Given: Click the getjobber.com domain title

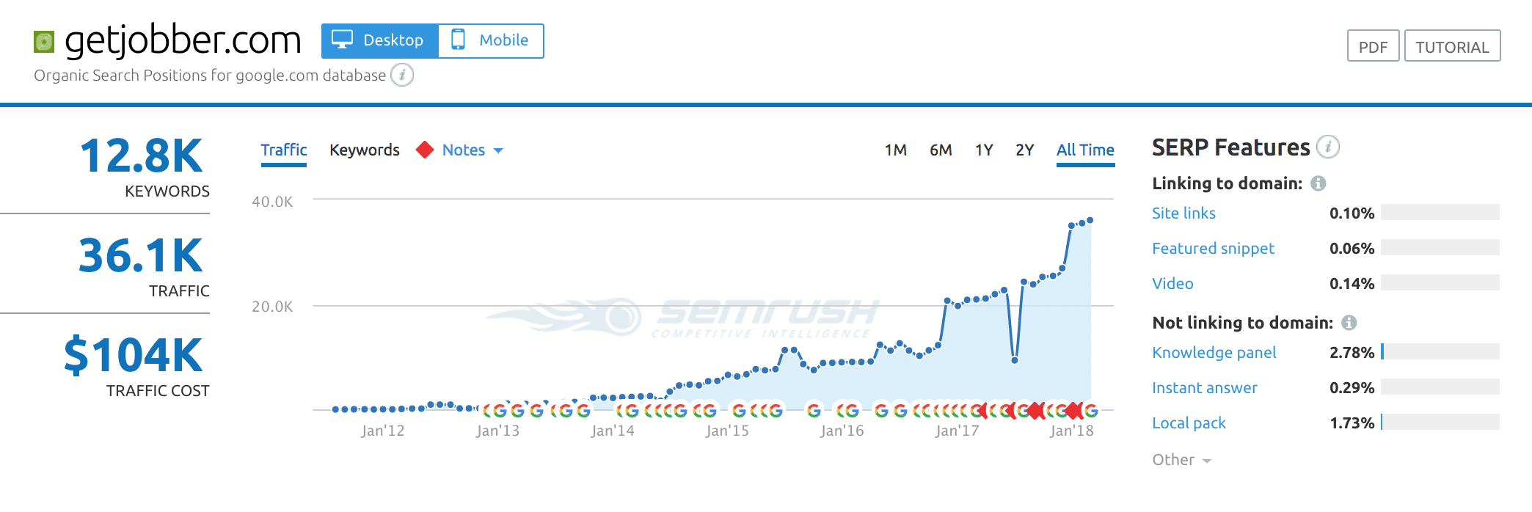Looking at the screenshot, I should click(x=183, y=40).
